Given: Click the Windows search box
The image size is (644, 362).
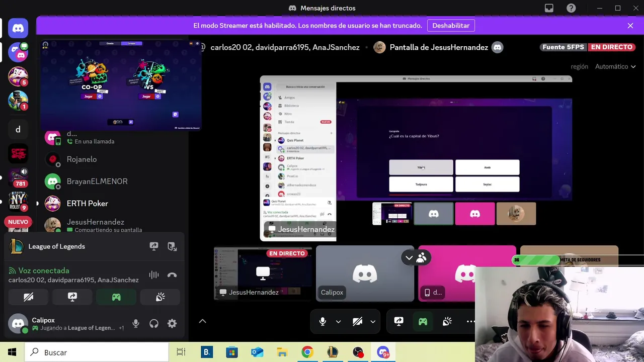Looking at the screenshot, I should click(97, 352).
